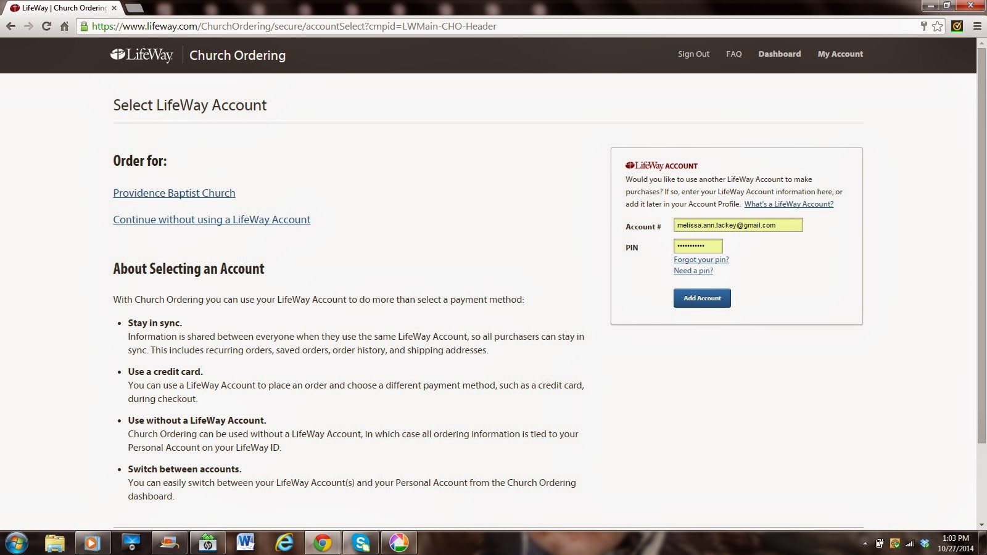Click the browser forward arrow
This screenshot has width=987, height=555.
click(28, 26)
